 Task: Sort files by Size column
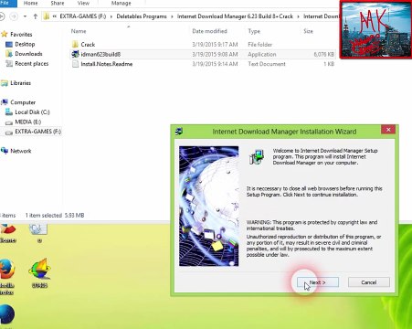point(308,31)
